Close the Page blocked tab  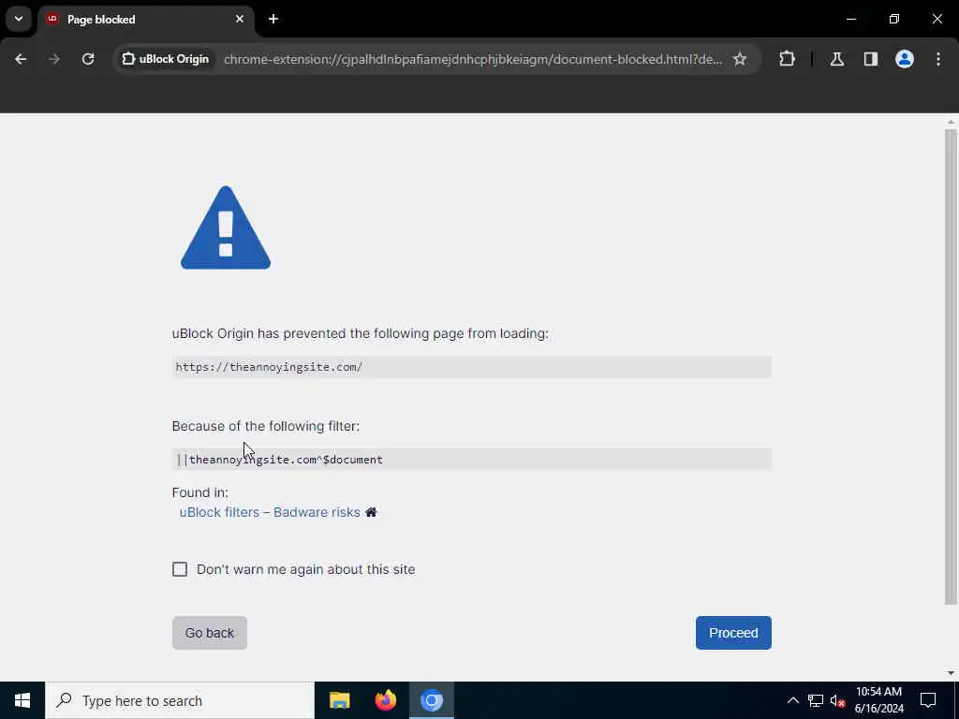pos(240,19)
